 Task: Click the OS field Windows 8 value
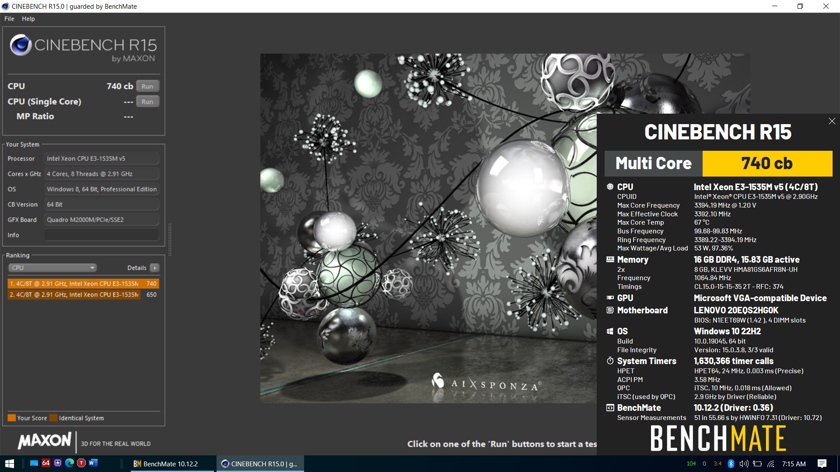[x=101, y=189]
